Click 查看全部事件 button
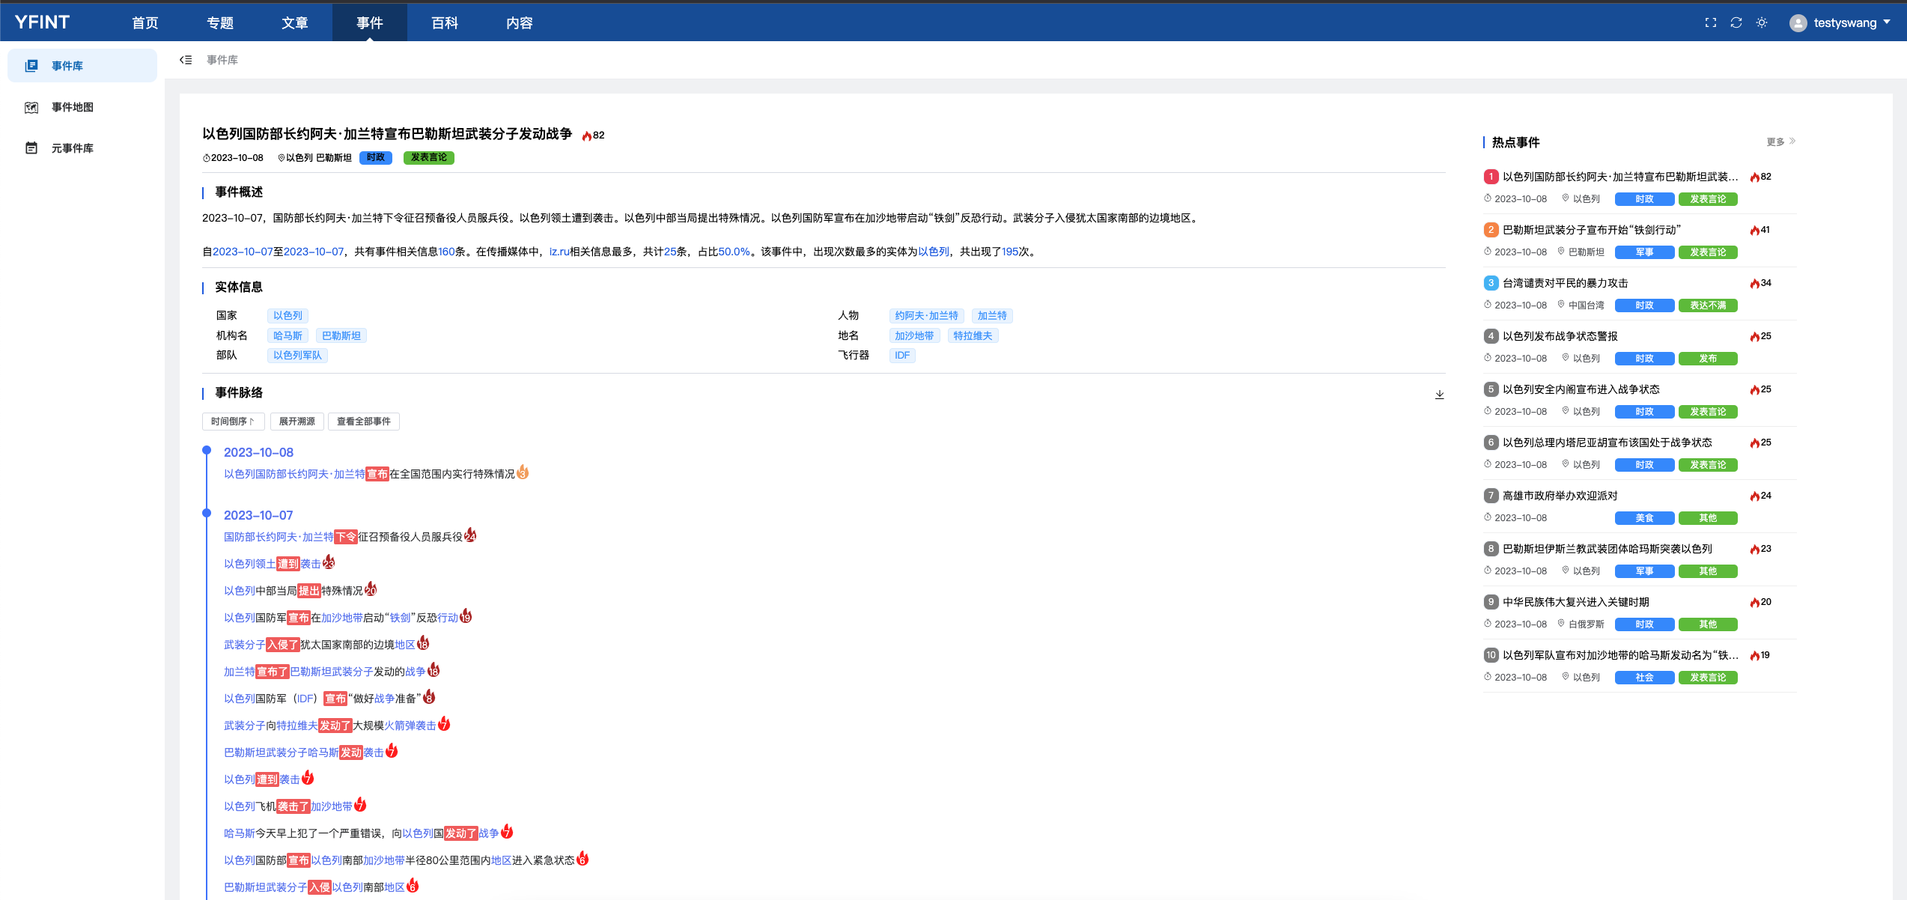1907x900 pixels. coord(363,422)
